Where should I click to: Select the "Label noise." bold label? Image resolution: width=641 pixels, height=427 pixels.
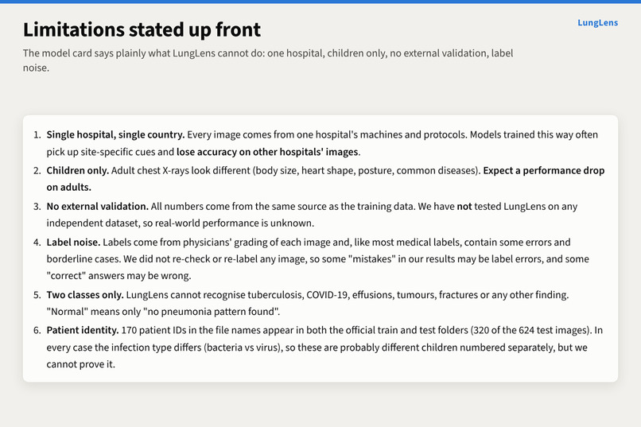click(x=74, y=243)
